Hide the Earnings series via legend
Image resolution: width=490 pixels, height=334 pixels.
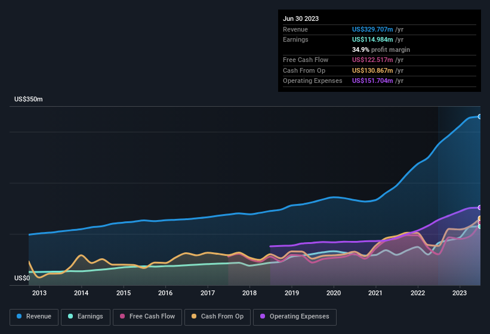[86, 317]
